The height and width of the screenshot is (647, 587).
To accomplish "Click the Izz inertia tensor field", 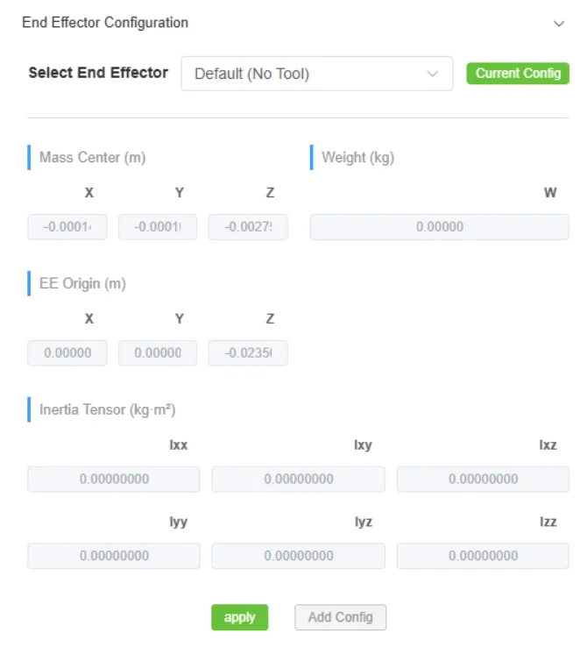I will pyautogui.click(x=483, y=556).
